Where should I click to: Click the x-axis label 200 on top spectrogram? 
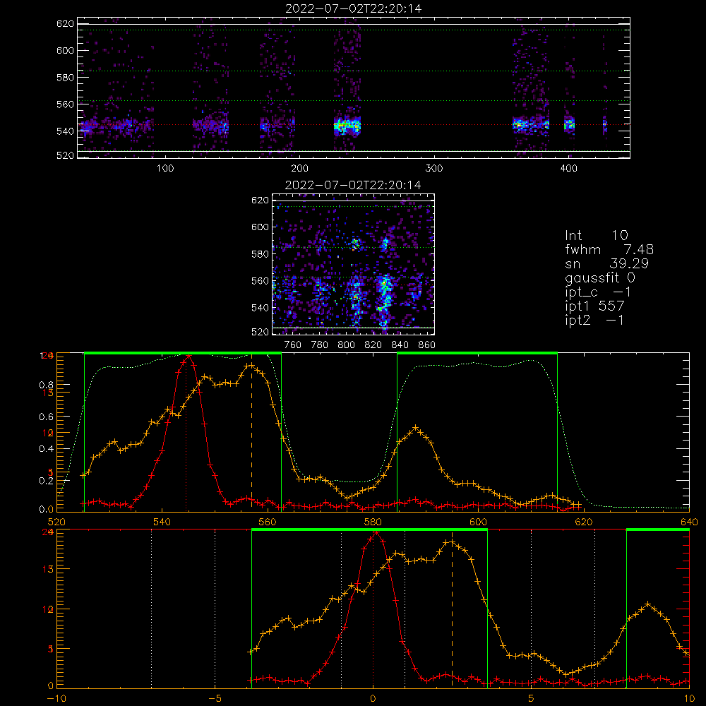[x=299, y=169]
